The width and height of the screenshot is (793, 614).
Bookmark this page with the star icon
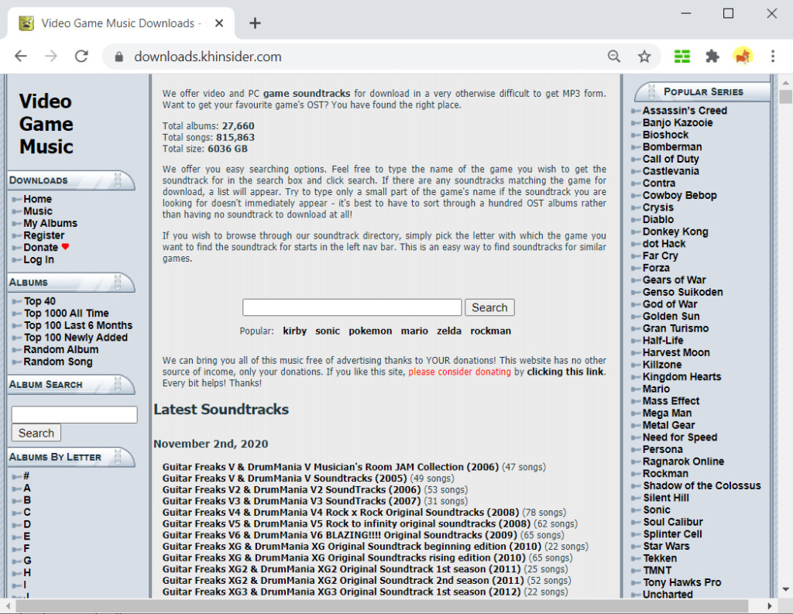[644, 57]
